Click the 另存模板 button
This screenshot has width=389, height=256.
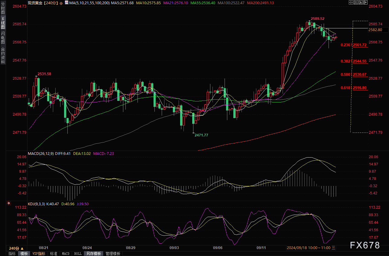(x=93, y=254)
